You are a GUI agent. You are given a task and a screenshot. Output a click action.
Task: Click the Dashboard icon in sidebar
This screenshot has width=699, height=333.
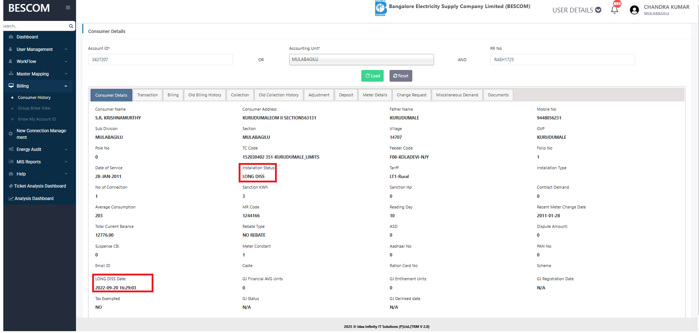pyautogui.click(x=11, y=37)
